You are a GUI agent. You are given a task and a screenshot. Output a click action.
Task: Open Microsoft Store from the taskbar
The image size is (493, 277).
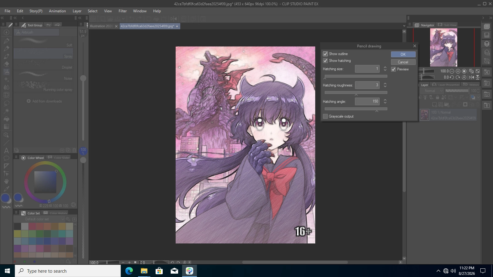pos(159,271)
